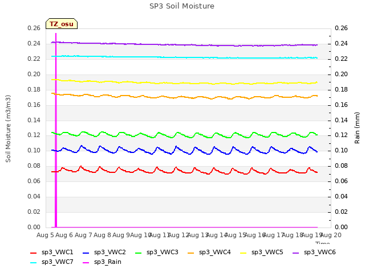Image resolution: width=365 pixels, height=273 pixels.
Task: Click the 0.14 left y-axis tick label
Action: 34,120
